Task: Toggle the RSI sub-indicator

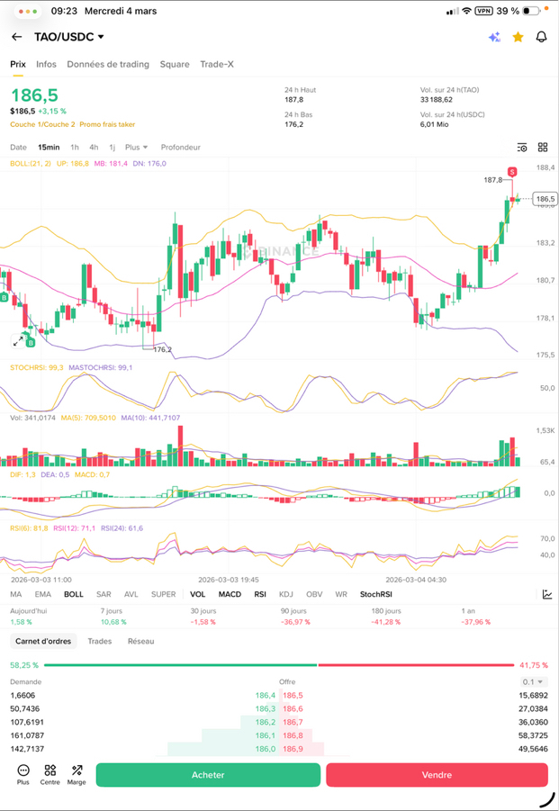Action: (x=260, y=594)
